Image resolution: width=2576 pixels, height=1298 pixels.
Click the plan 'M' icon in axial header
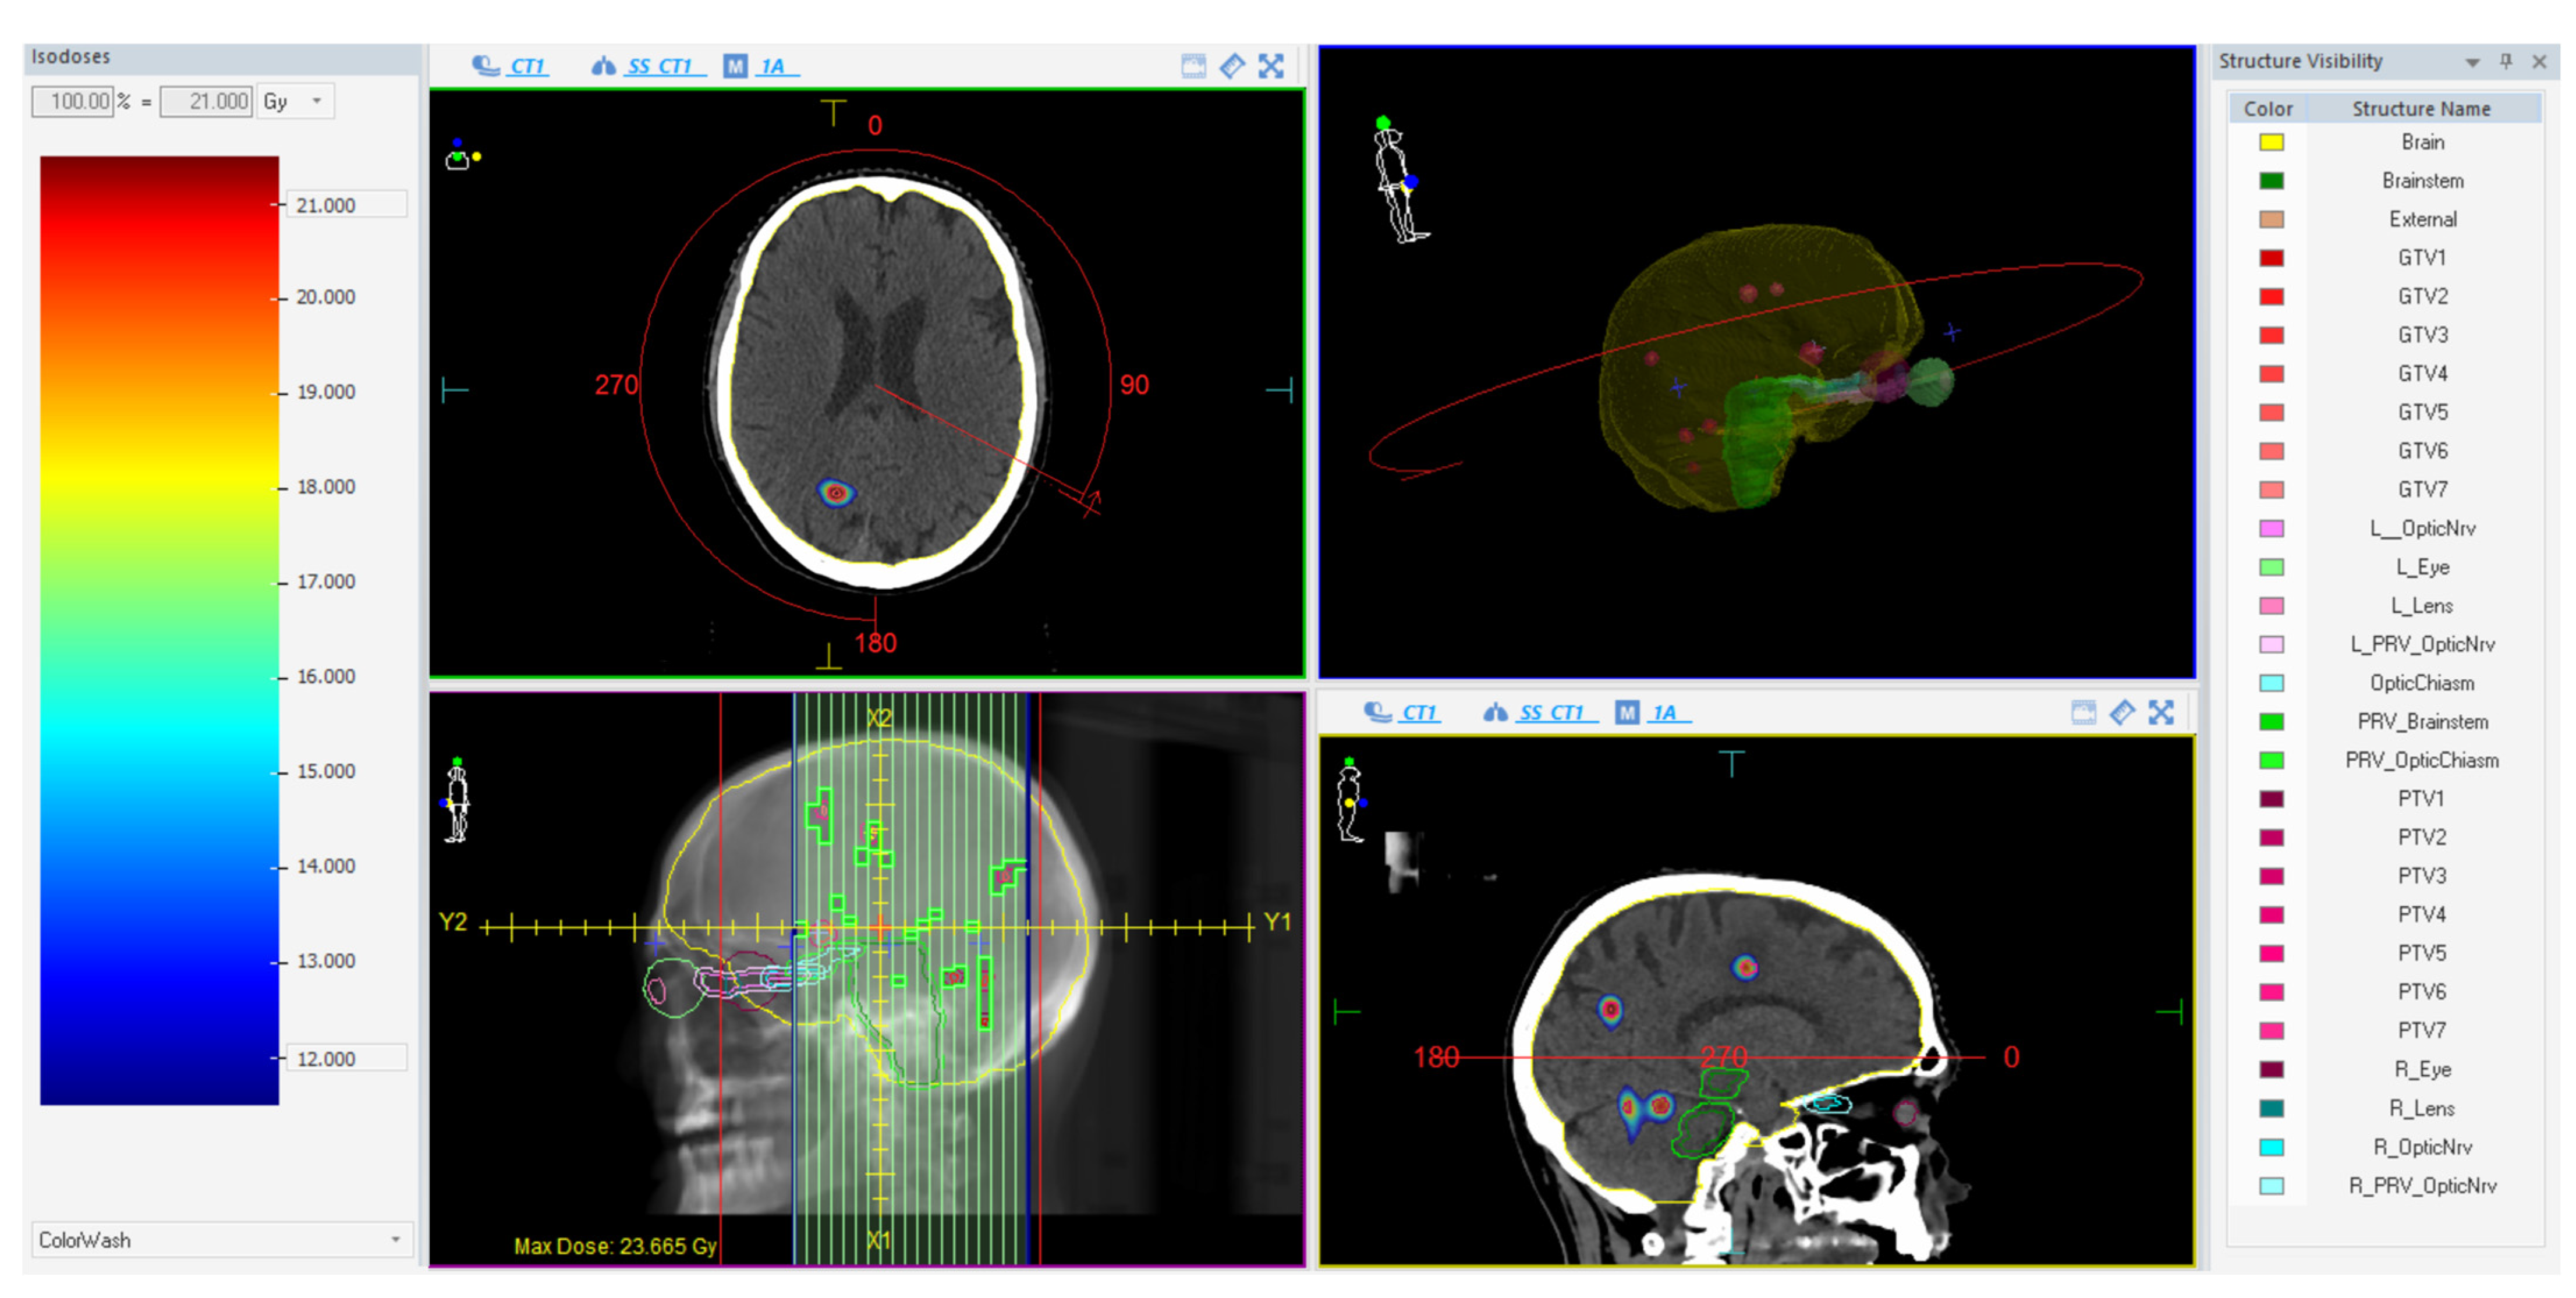tap(736, 66)
